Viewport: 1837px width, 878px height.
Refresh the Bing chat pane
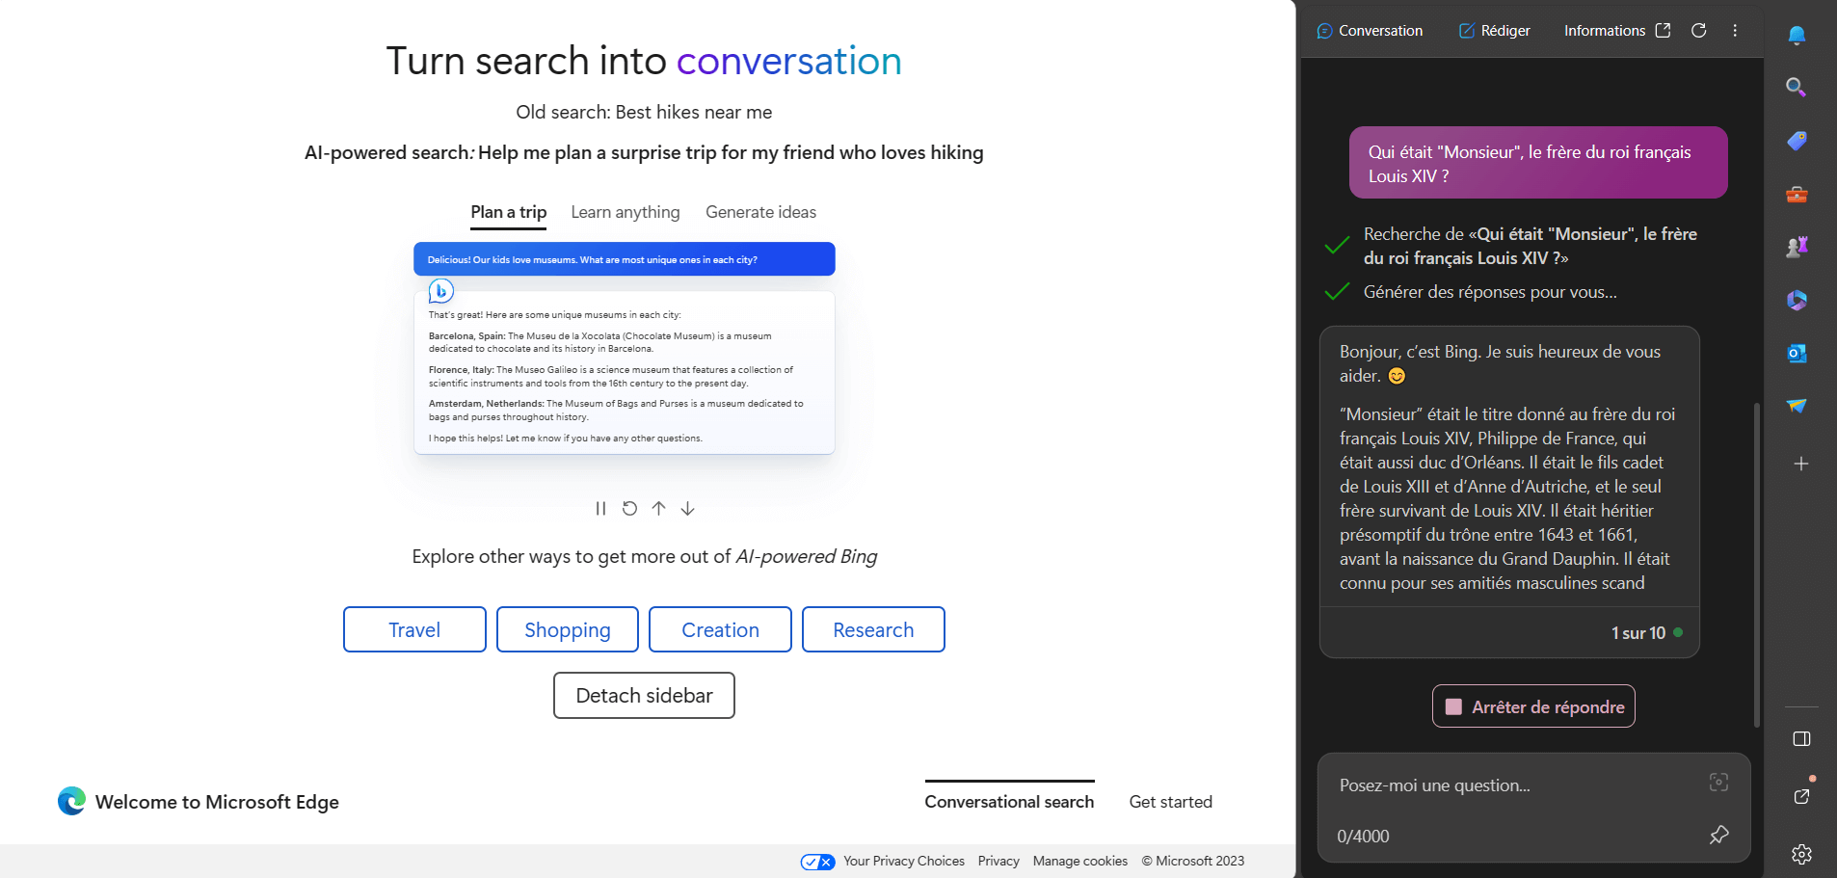pos(1699,31)
